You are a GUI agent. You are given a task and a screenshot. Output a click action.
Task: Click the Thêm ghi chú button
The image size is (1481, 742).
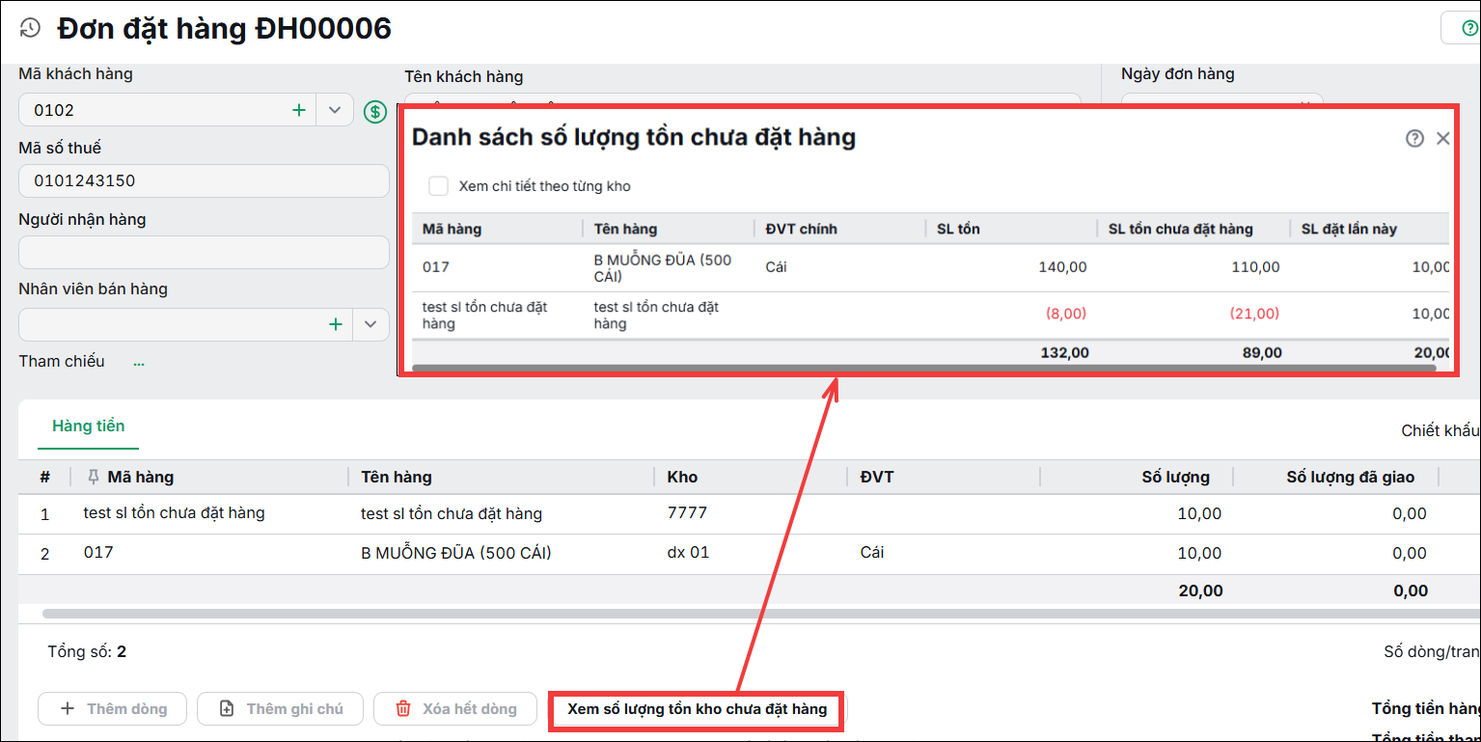(281, 708)
